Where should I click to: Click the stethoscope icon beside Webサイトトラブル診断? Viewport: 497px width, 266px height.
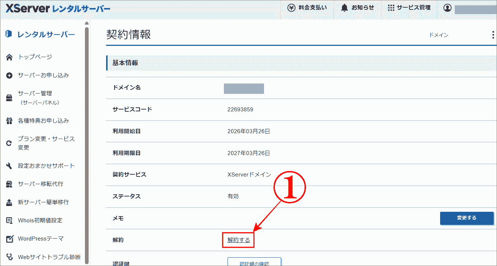click(9, 257)
